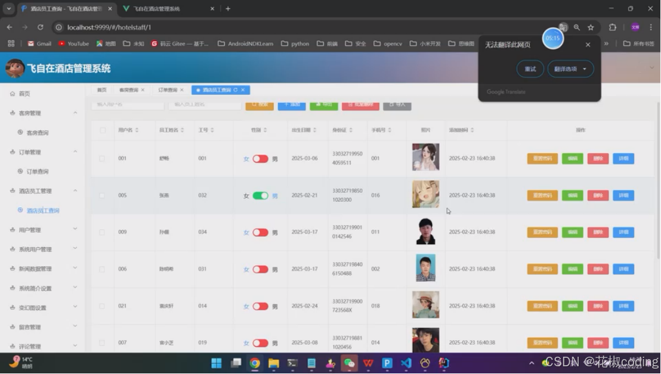Image resolution: width=661 pixels, height=374 pixels.
Task: Open browser zoom magnifier icon
Action: pyautogui.click(x=577, y=27)
